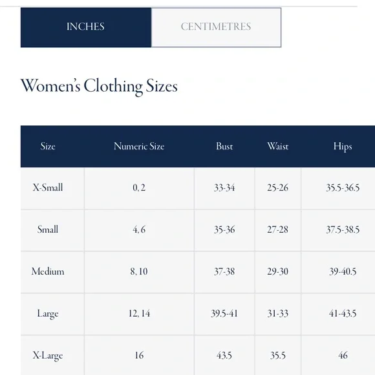Image resolution: width=375 pixels, height=375 pixels.
Task: Click the 39.5-41 bust measurement cell
Action: coord(224,314)
